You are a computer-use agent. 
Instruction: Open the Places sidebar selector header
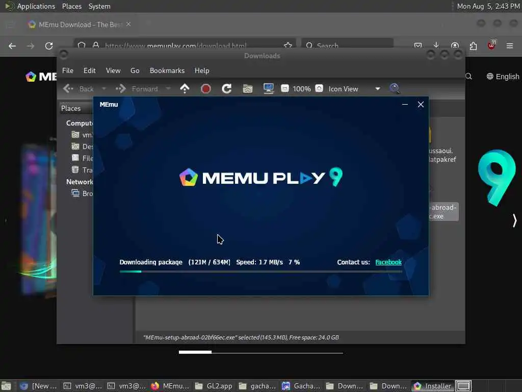pos(76,108)
